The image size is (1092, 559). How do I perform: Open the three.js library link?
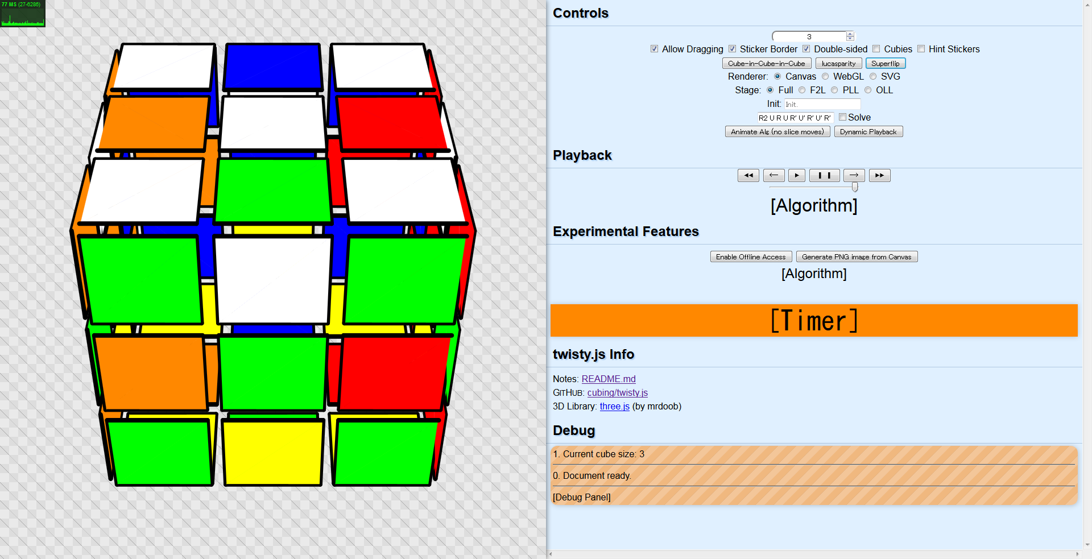(614, 406)
